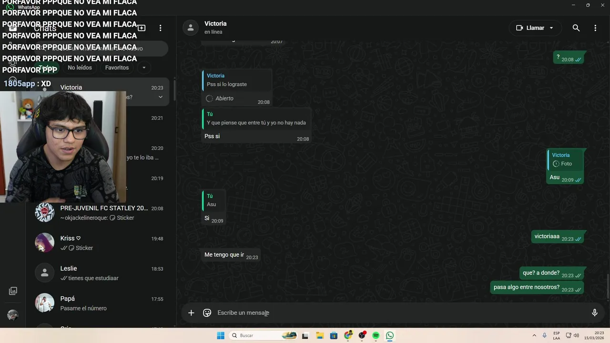Open the attach plus button
The height and width of the screenshot is (343, 610).
click(191, 313)
